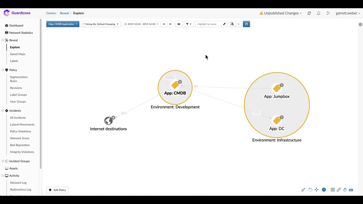Step back in time range
Screen dimensions: 363x204
click(164, 24)
